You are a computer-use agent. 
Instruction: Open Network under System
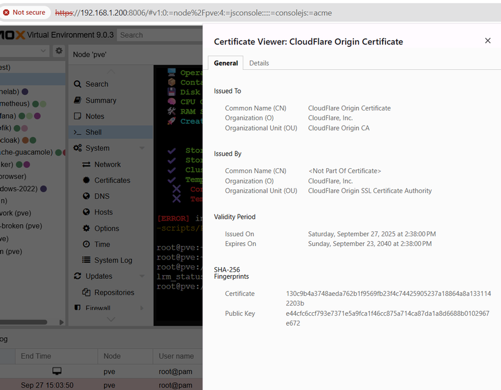tap(107, 164)
